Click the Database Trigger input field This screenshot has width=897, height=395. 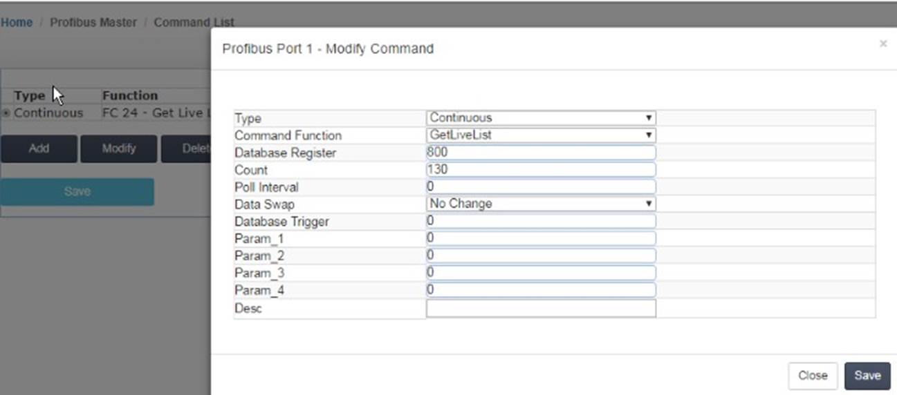point(541,221)
